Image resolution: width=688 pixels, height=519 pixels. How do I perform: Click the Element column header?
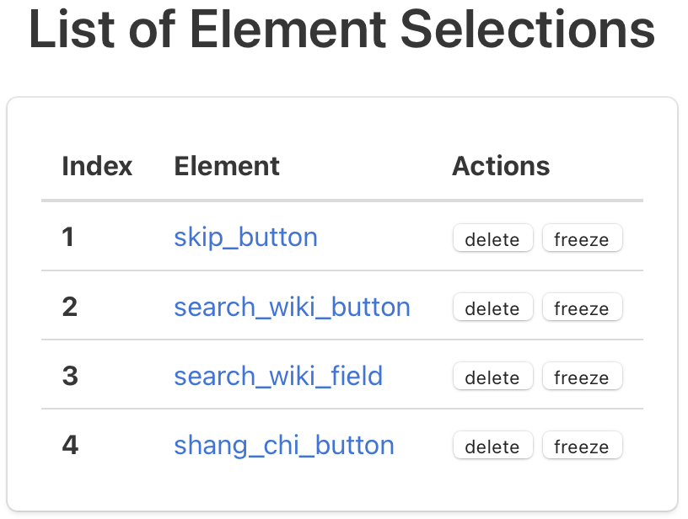(227, 166)
